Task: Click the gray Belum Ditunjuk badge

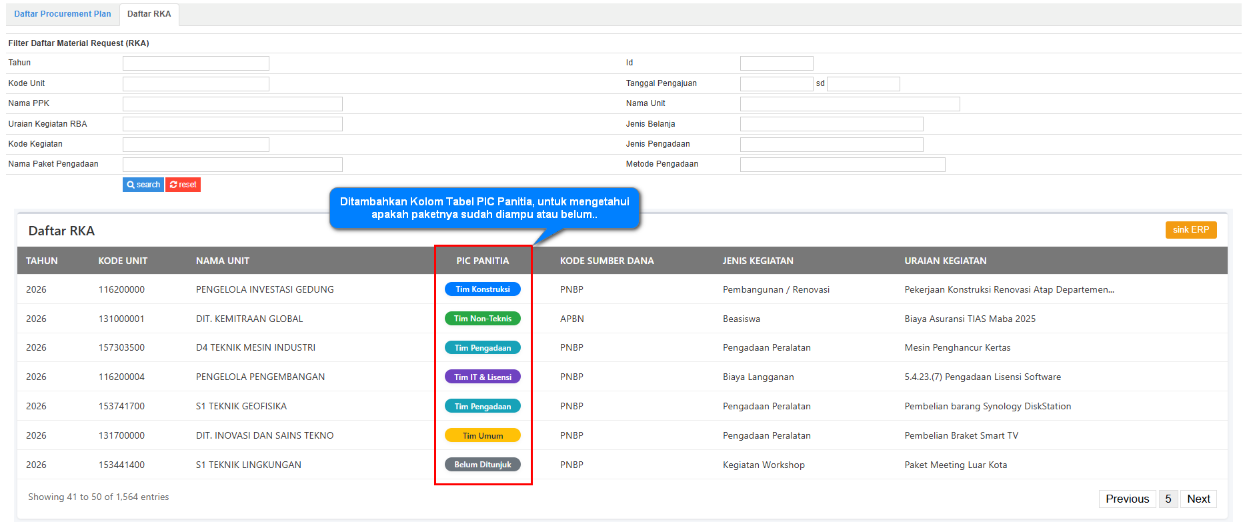Action: click(483, 465)
